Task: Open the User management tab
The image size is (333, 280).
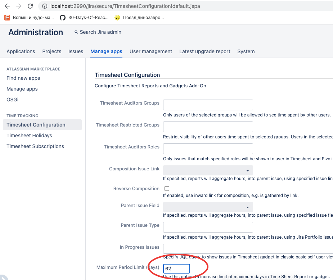Action: (x=151, y=51)
